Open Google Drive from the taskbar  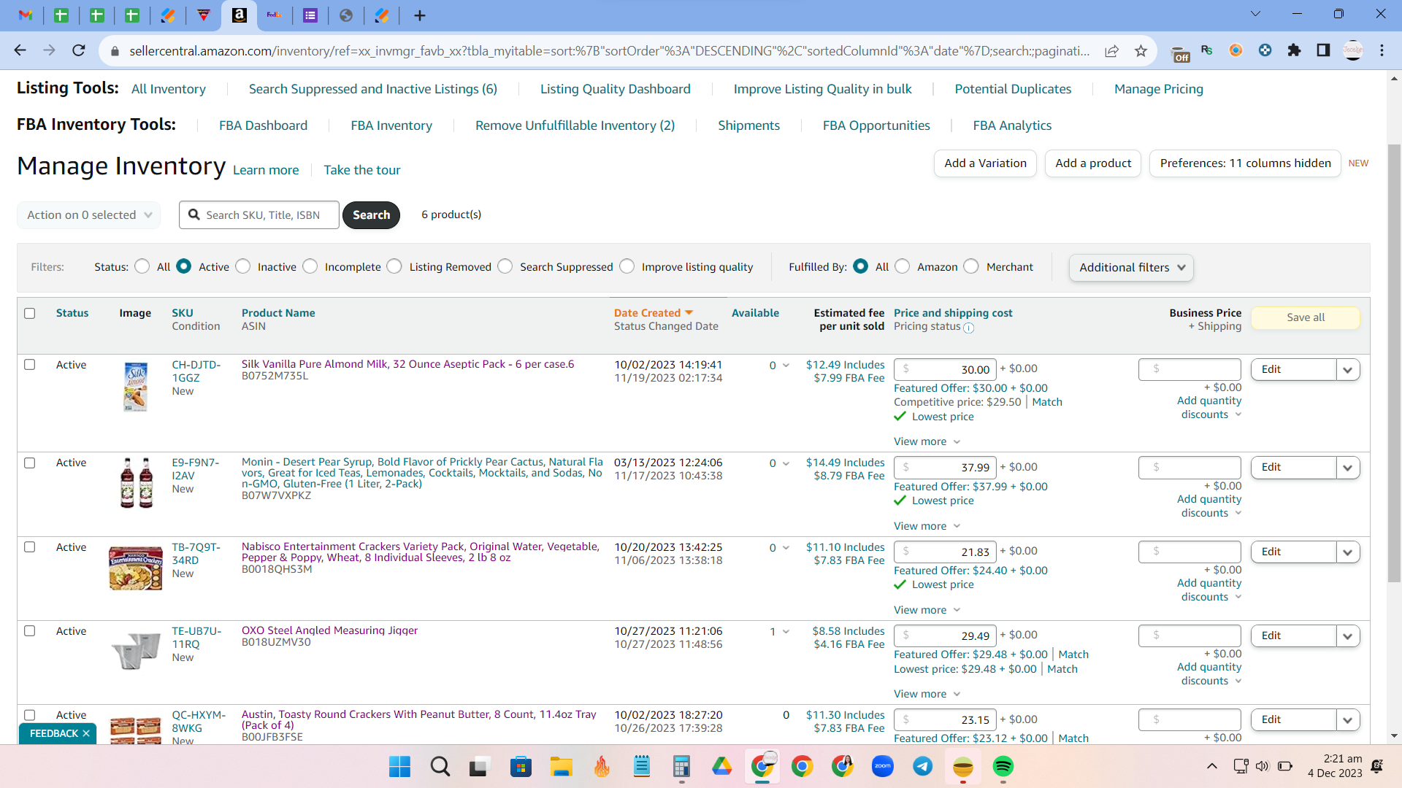(721, 767)
